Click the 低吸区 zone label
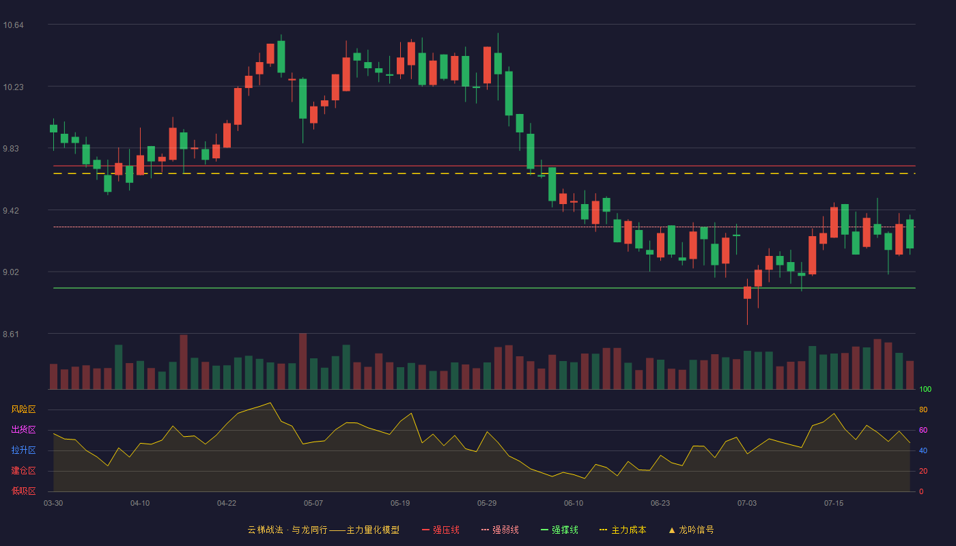This screenshot has width=956, height=546. pos(23,491)
